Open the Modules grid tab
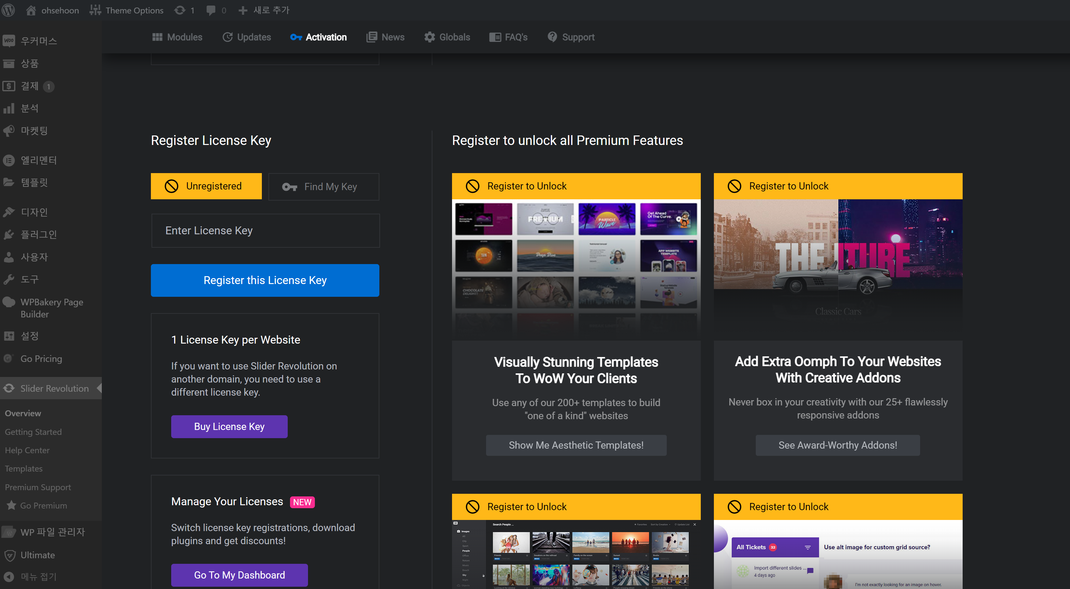The width and height of the screenshot is (1070, 589). (x=177, y=37)
